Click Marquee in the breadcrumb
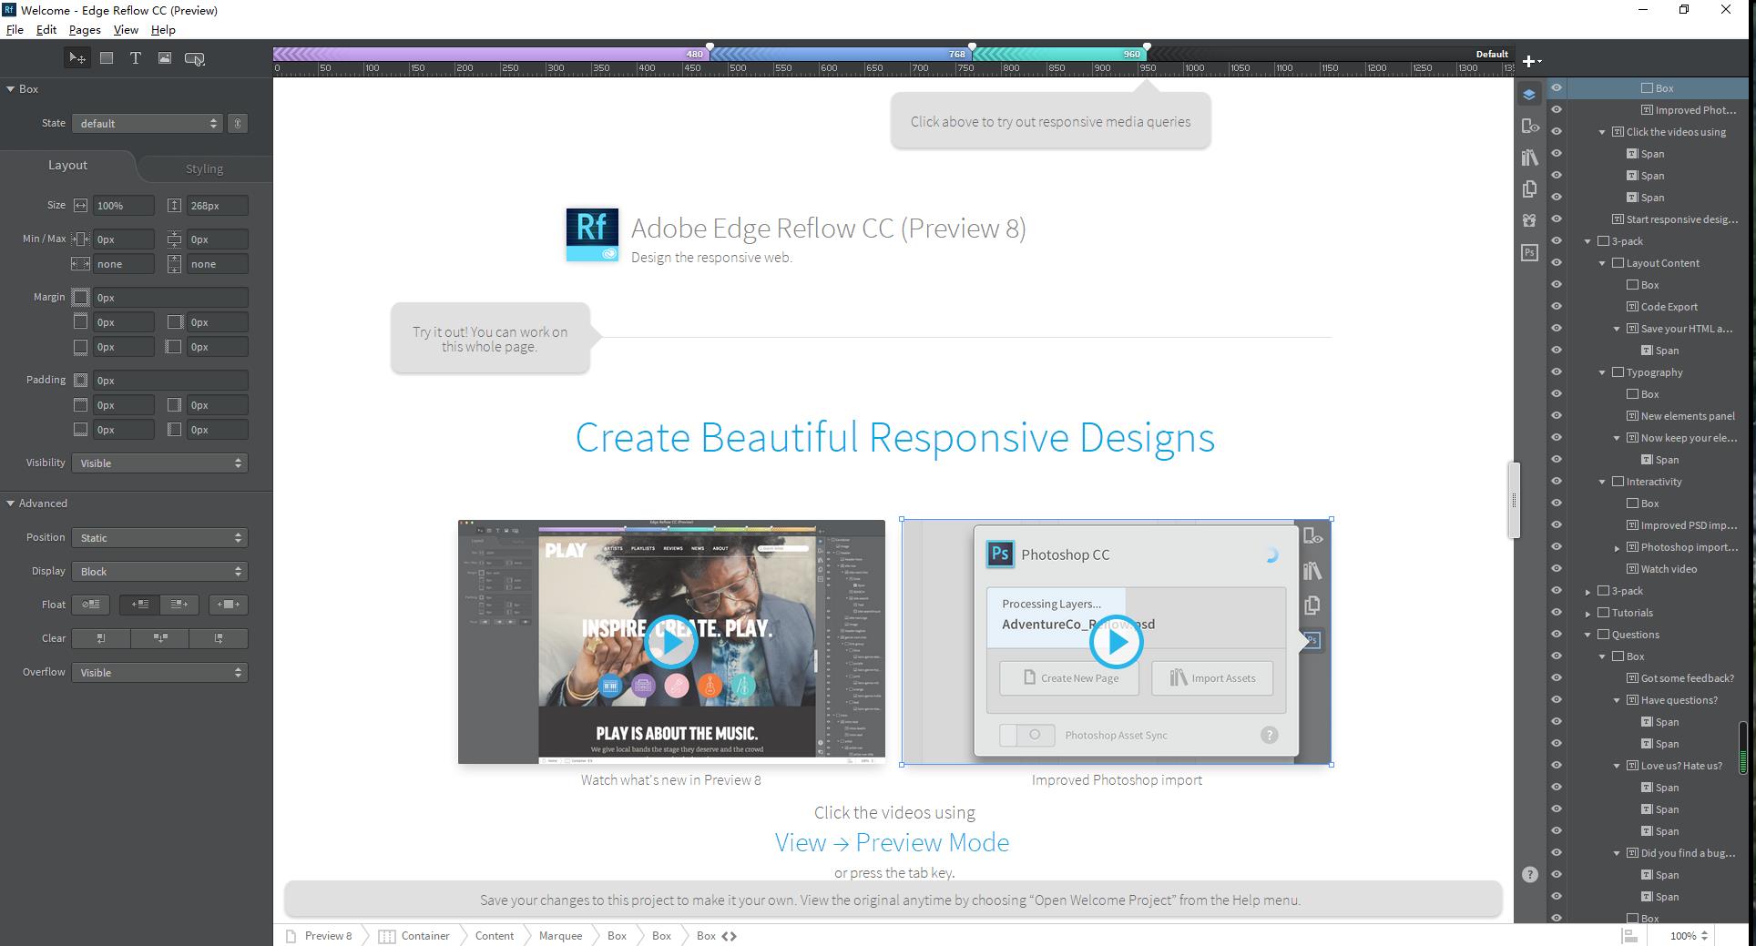1756x946 pixels. point(560,935)
